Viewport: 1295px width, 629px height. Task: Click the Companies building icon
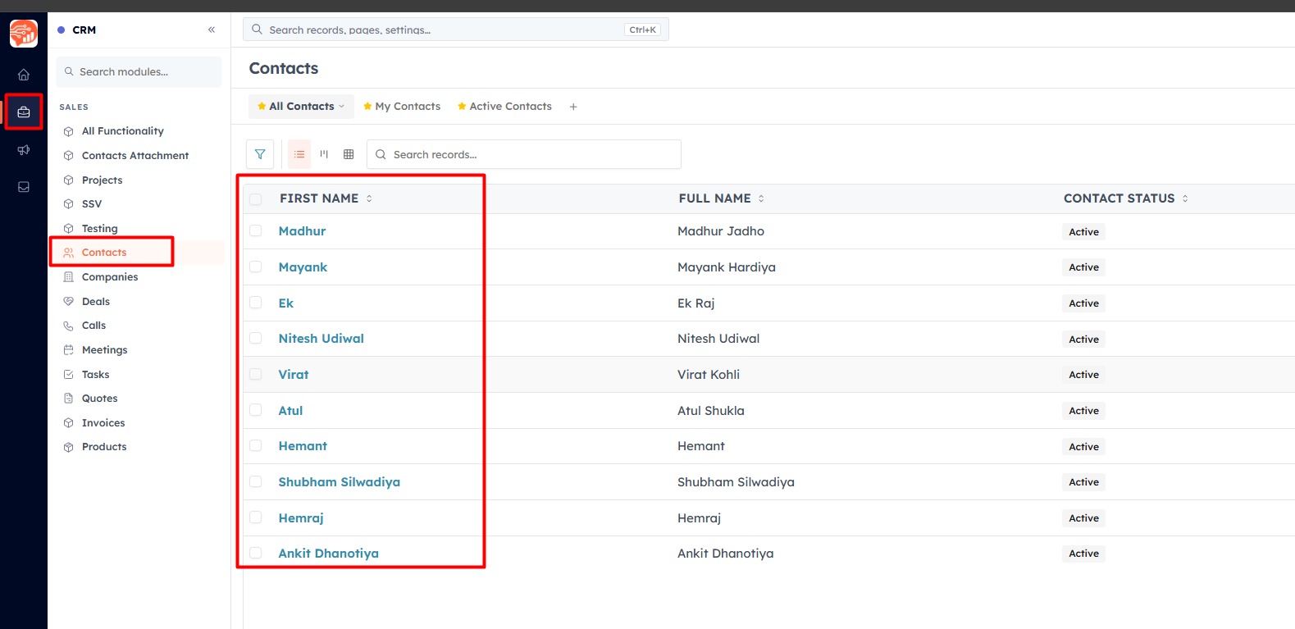(69, 277)
